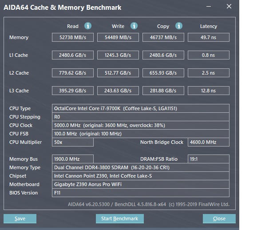Close the window with the title bar X
Screen dimensions: 273x230
[229, 7]
